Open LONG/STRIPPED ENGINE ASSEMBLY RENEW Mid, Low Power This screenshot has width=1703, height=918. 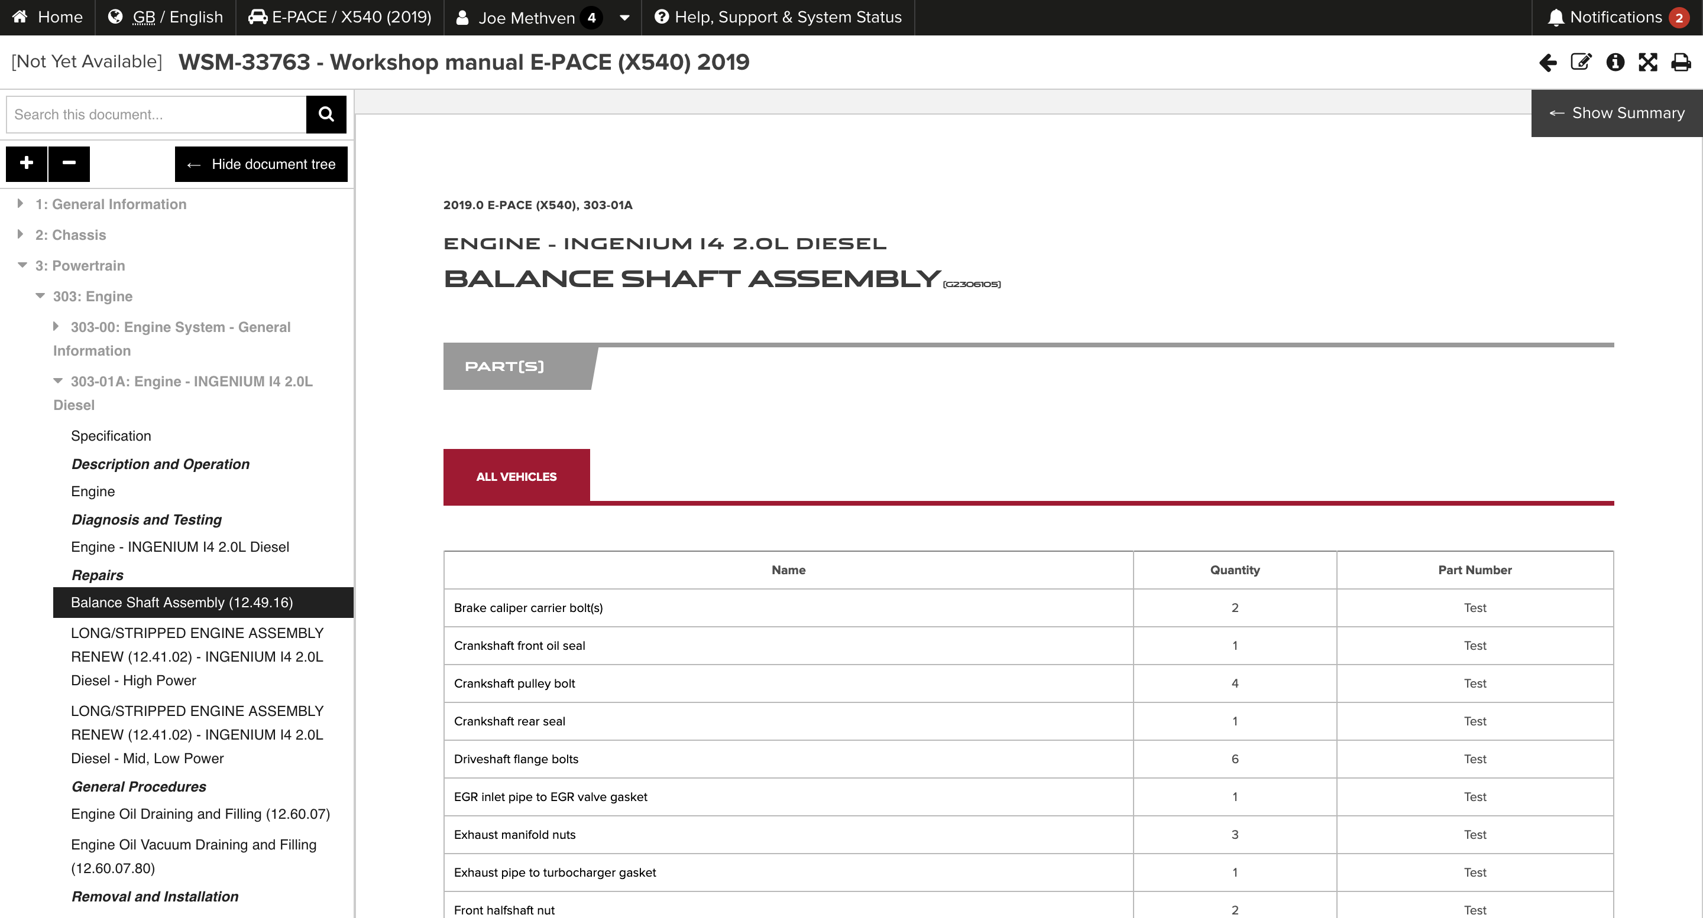coord(197,734)
